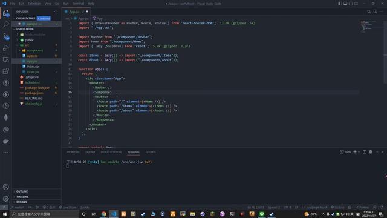
Task: Collapse the USEFULHOOK folder section
Action: pos(25,29)
